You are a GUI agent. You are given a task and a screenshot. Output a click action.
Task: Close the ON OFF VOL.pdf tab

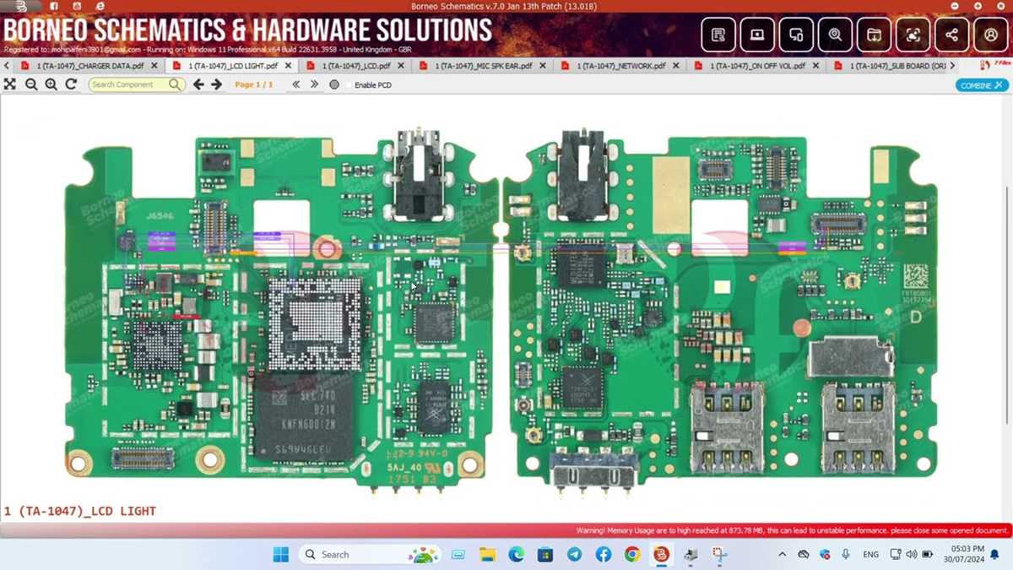pos(814,65)
